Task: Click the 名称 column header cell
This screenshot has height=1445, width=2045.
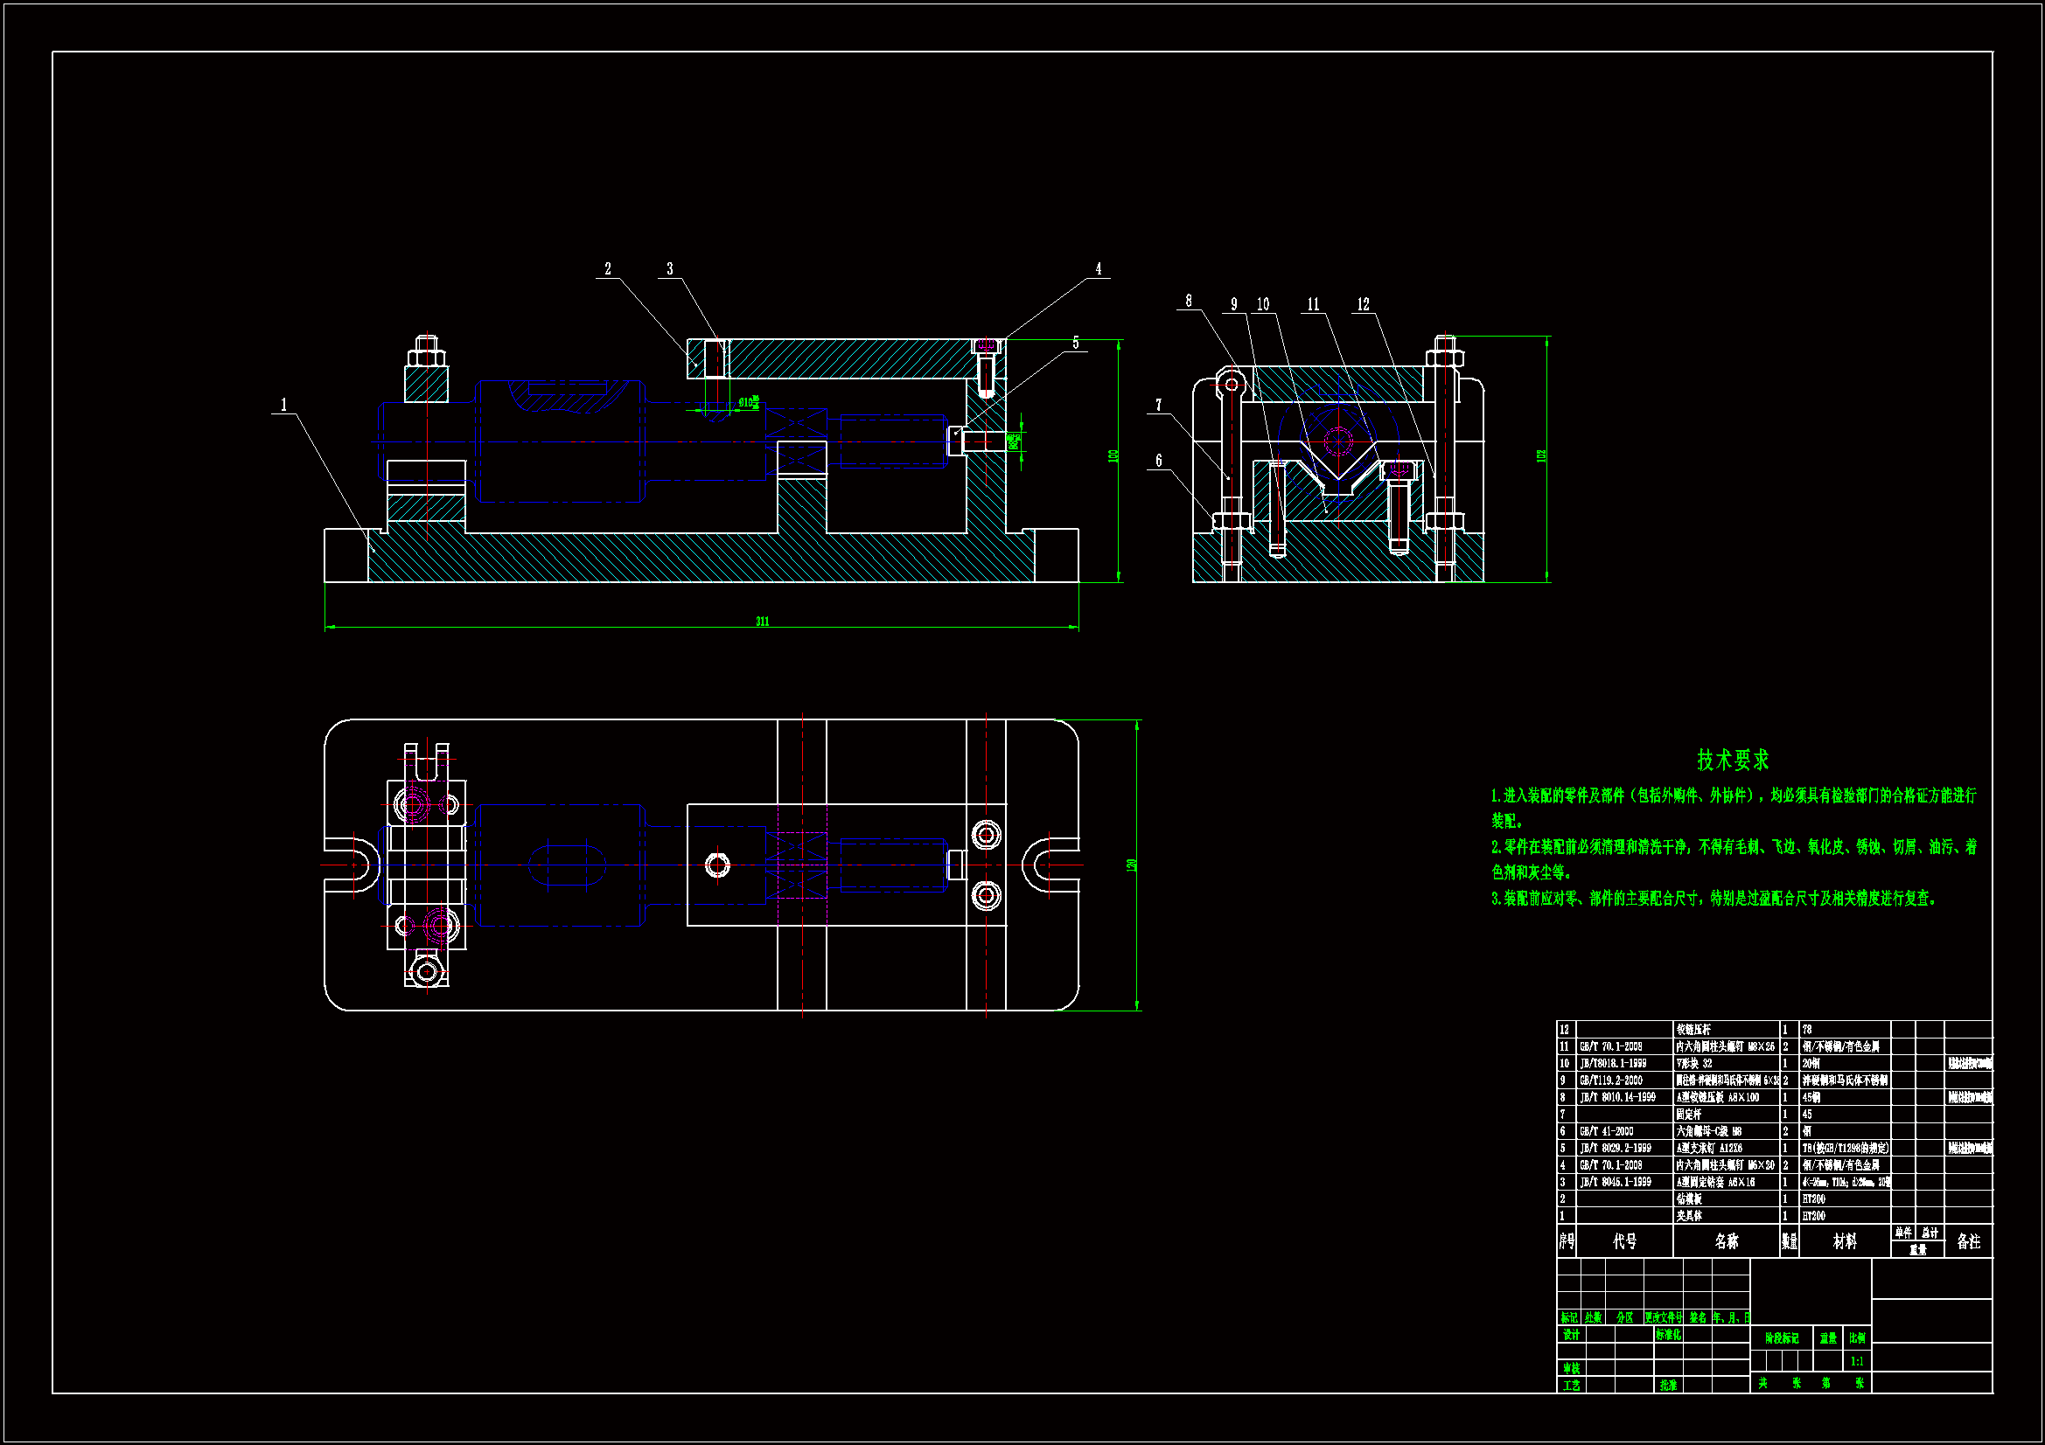Action: click(1726, 1241)
